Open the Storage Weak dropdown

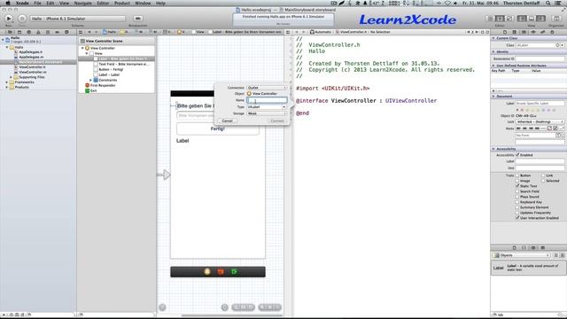click(267, 113)
